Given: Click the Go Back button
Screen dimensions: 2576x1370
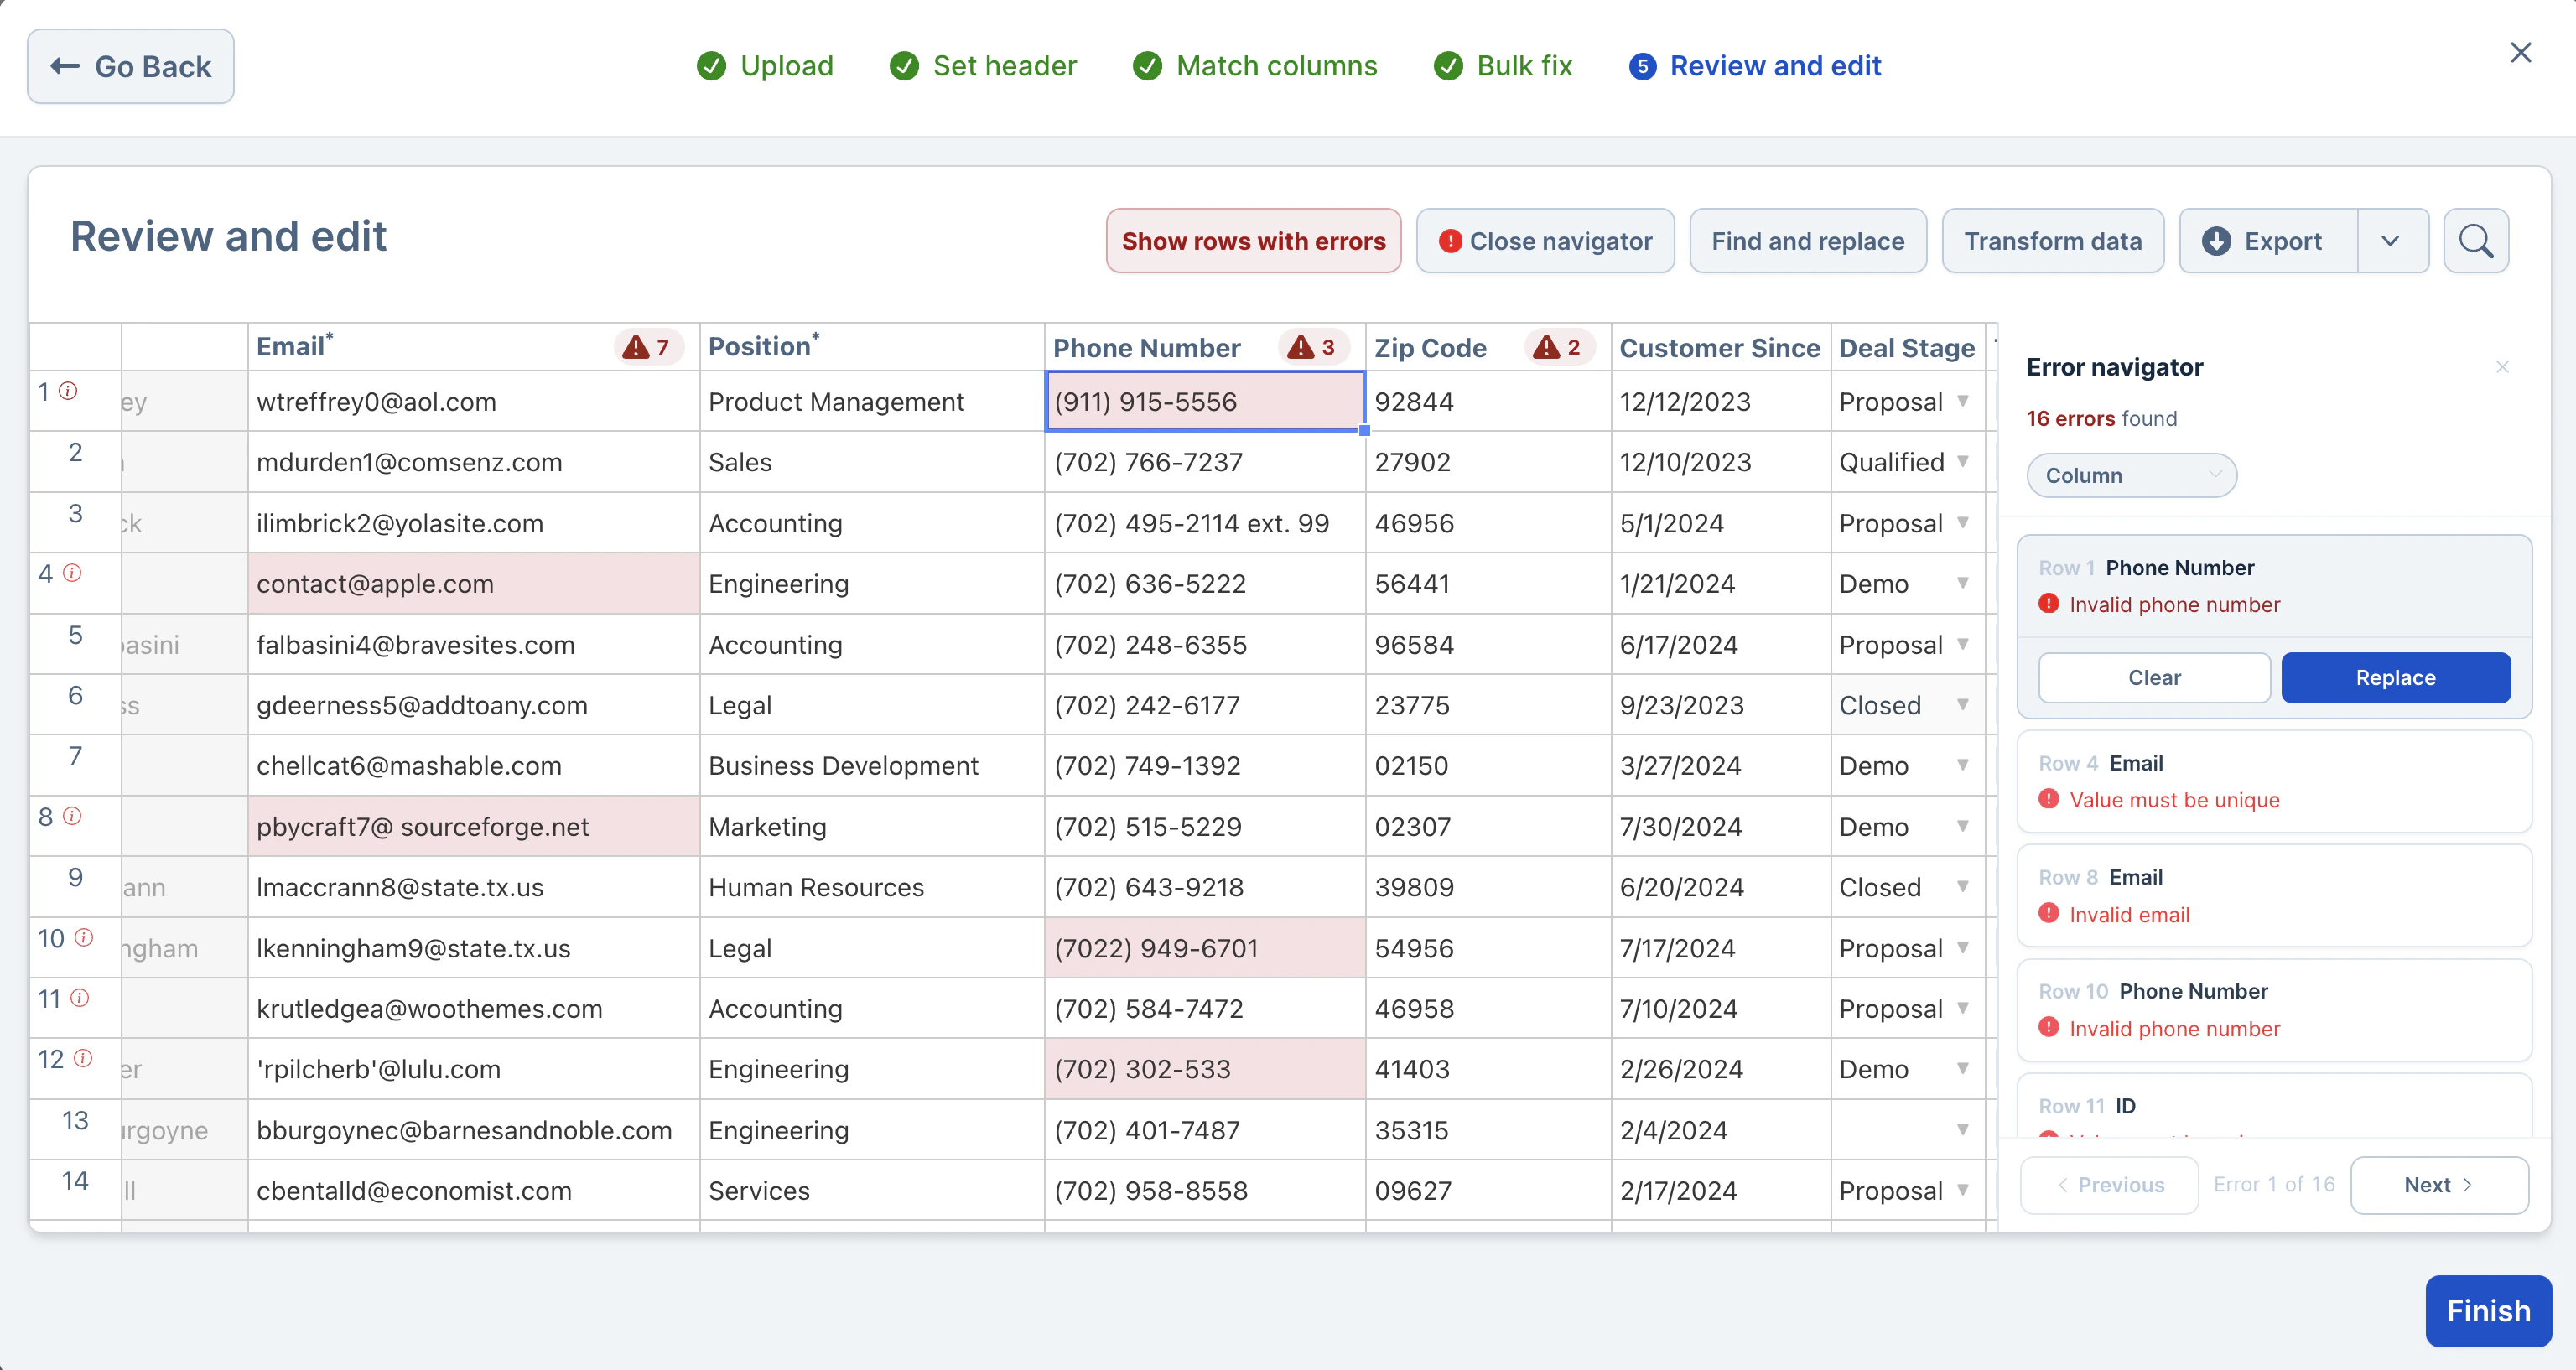Looking at the screenshot, I should click(131, 66).
